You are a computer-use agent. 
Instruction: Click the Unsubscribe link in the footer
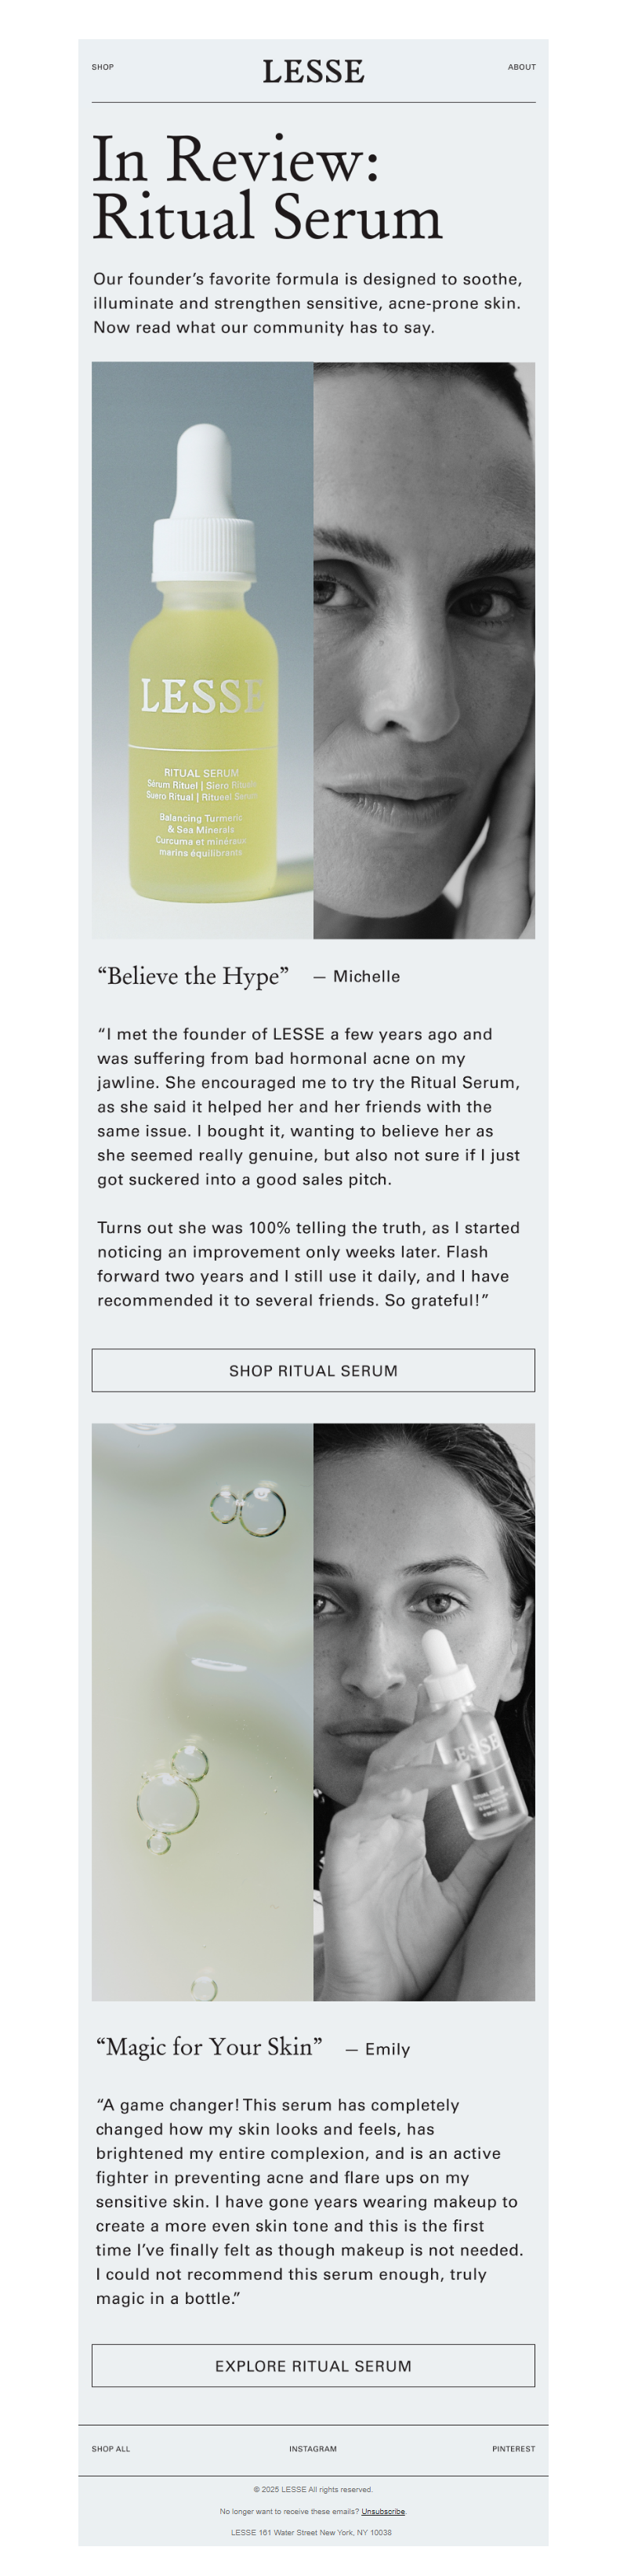click(383, 2511)
